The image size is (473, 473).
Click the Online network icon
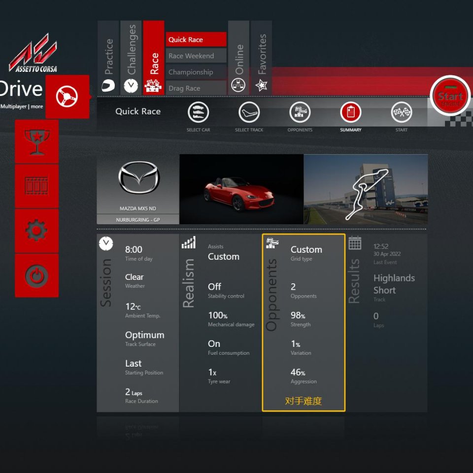(238, 85)
